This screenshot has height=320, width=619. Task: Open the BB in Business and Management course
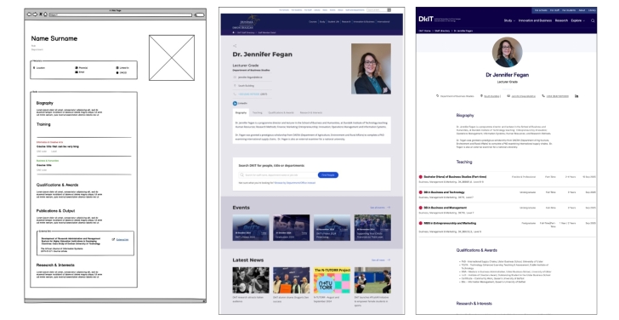pyautogui.click(x=508, y=209)
